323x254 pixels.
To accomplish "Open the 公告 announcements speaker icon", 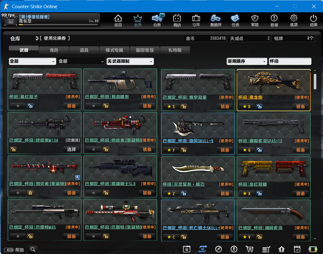I will click(x=157, y=20).
